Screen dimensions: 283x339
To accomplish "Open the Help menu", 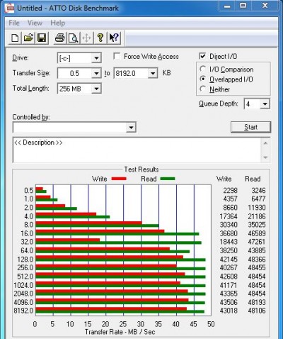I will (x=57, y=23).
